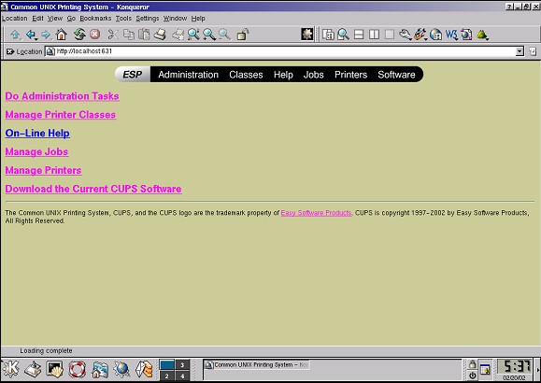The image size is (541, 383).
Task: Open the Settings menu
Action: [x=148, y=19]
